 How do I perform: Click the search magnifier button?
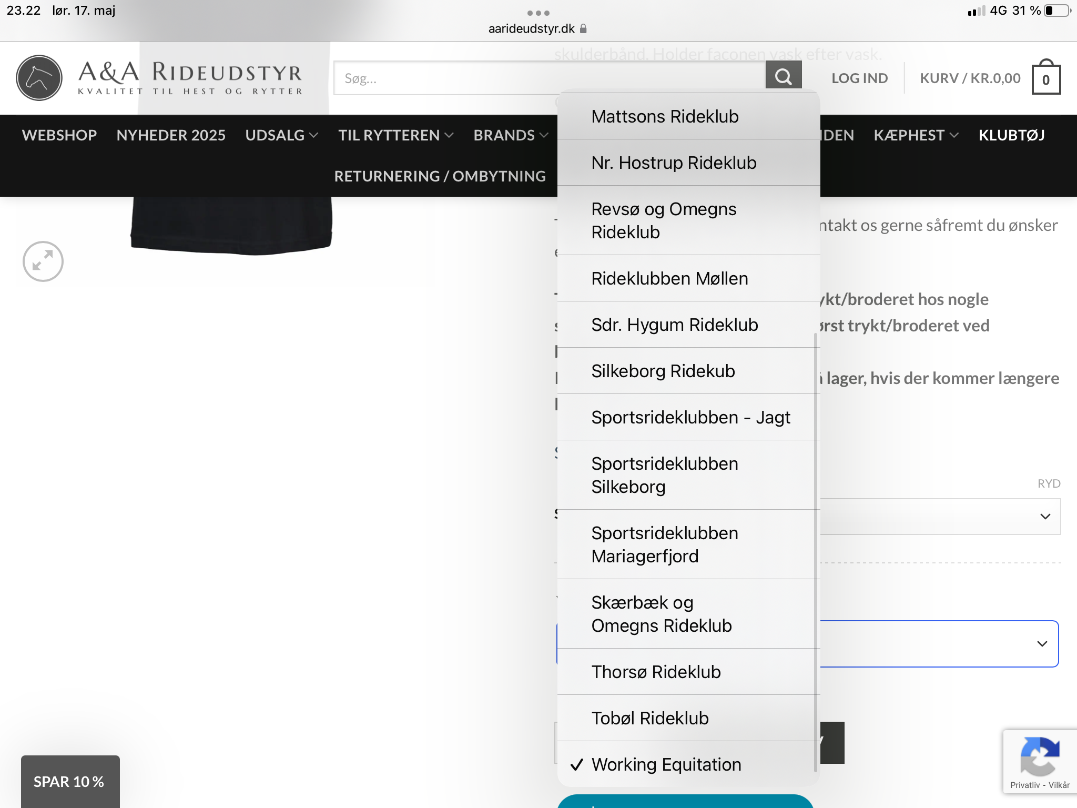tap(784, 77)
